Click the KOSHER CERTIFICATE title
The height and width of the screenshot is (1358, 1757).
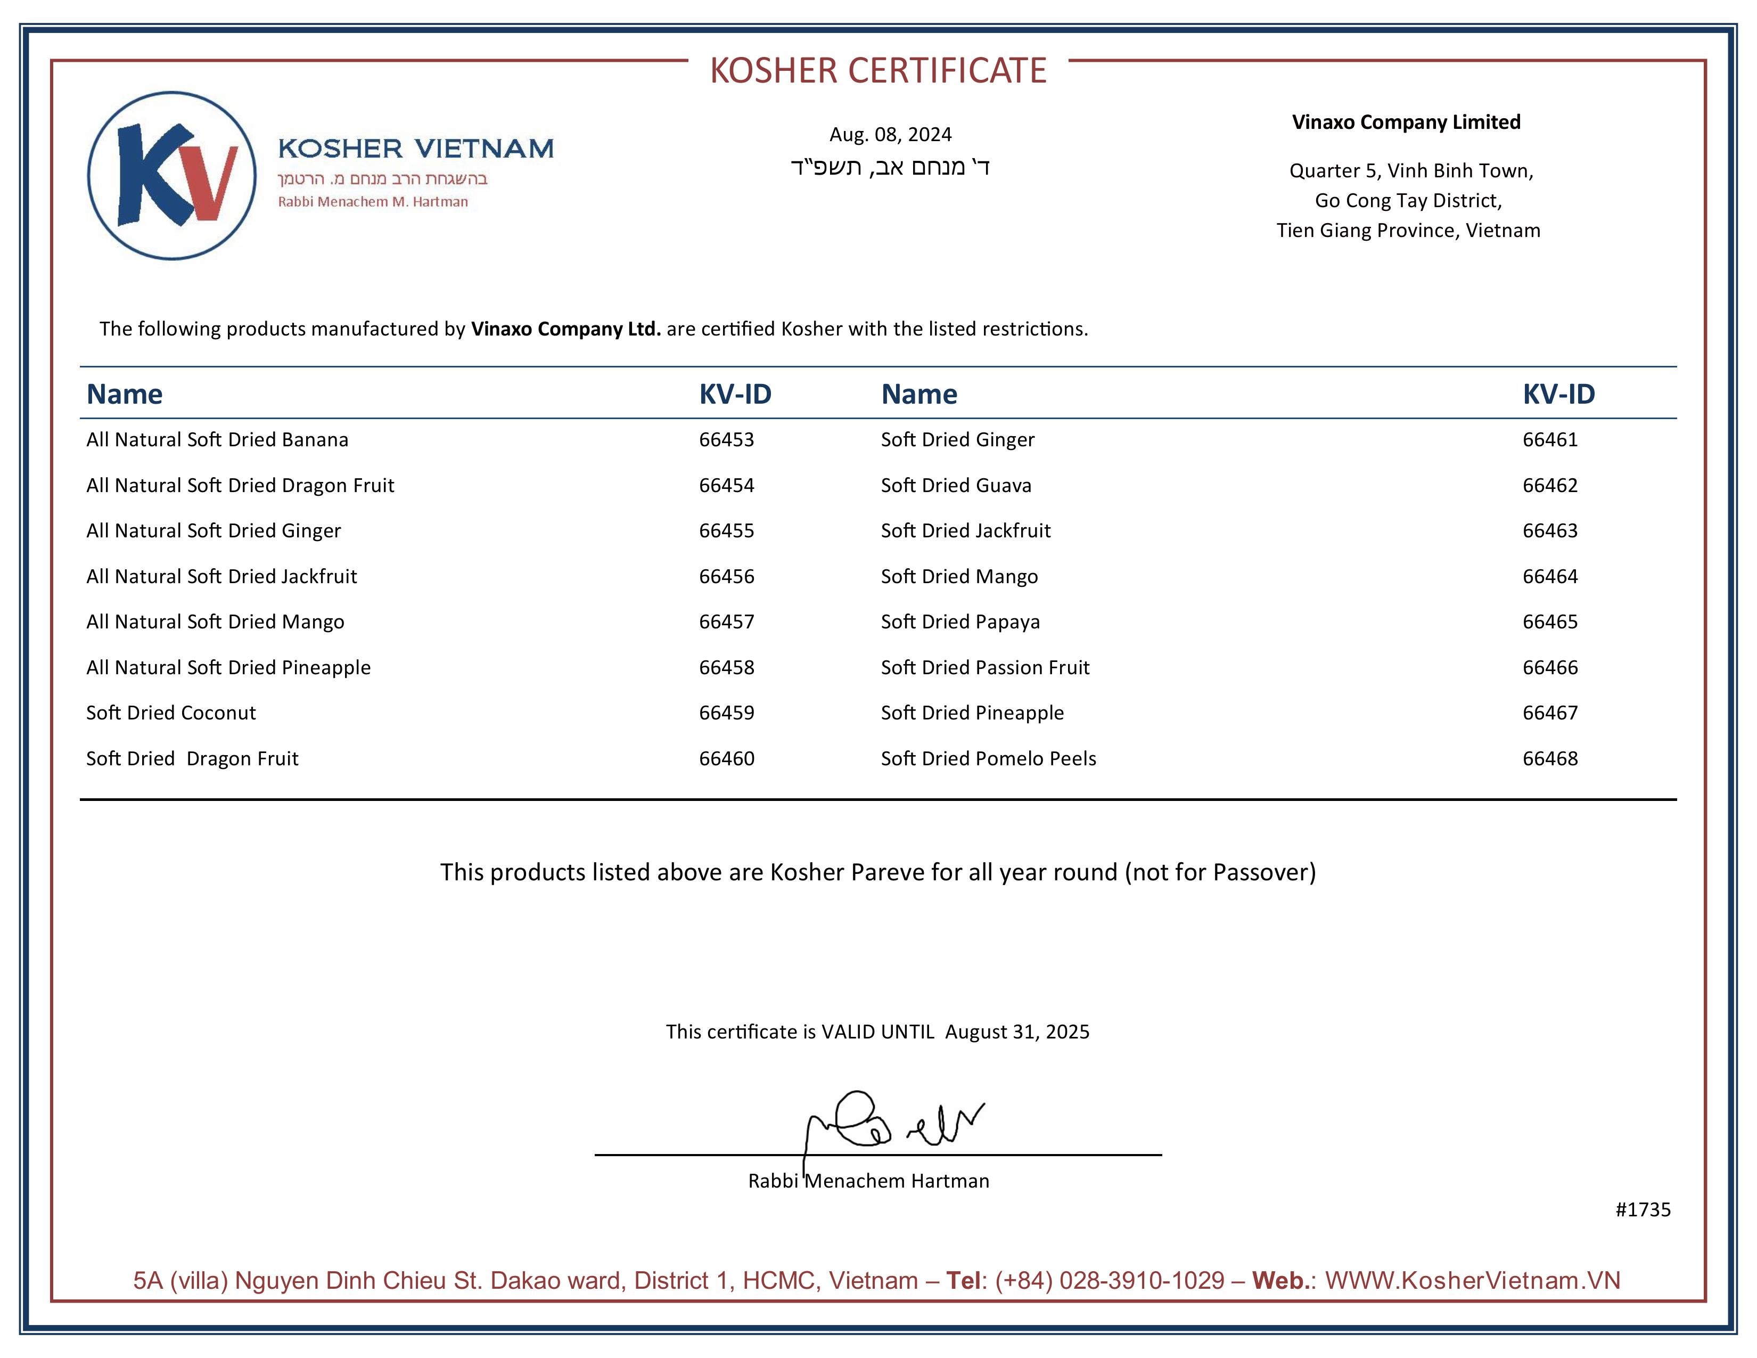coord(877,71)
